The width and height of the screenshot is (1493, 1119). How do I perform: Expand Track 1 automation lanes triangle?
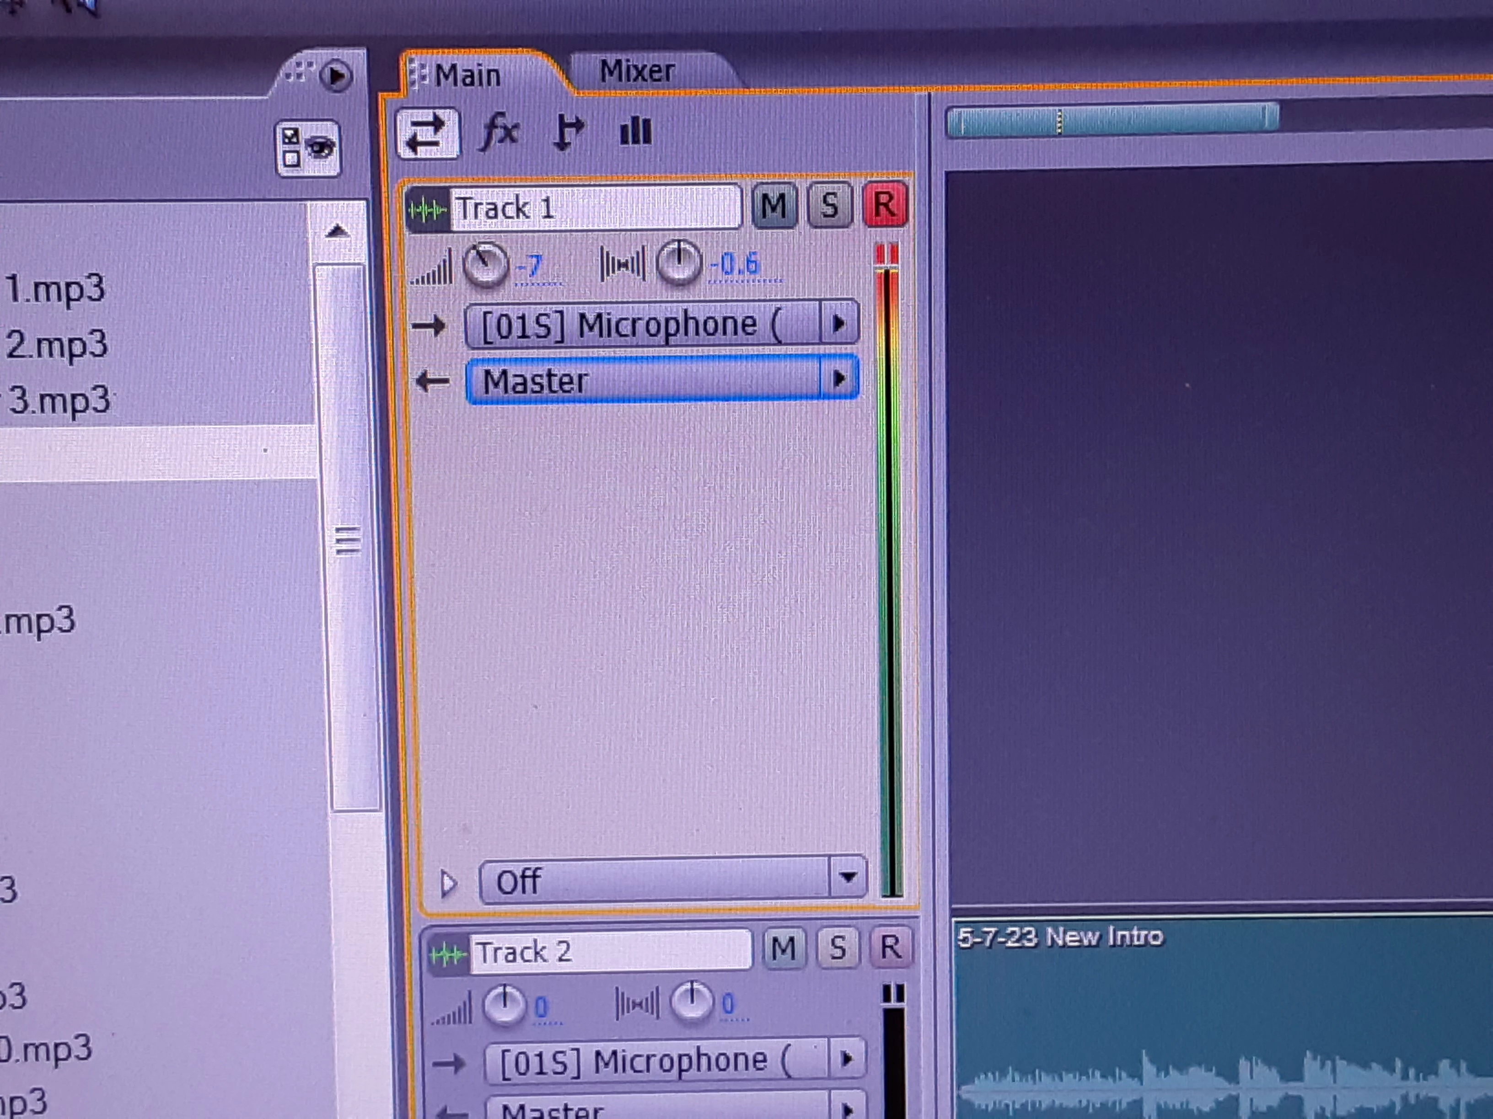(448, 883)
